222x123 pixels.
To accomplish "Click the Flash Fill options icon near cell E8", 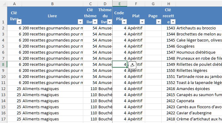I will 132,65.
